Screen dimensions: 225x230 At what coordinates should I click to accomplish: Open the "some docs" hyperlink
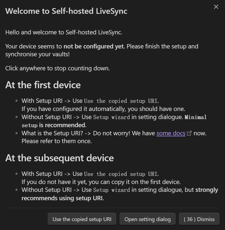coord(171,133)
